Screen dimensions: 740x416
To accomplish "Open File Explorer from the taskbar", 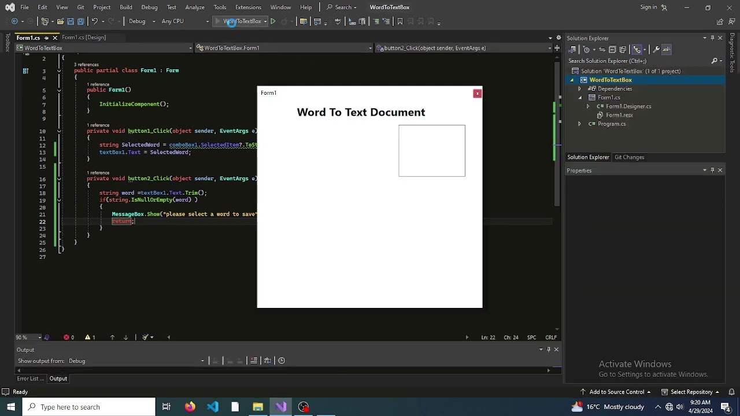I will point(258,407).
